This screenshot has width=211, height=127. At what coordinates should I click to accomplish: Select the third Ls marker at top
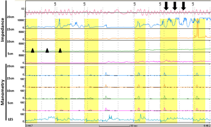[135, 4]
